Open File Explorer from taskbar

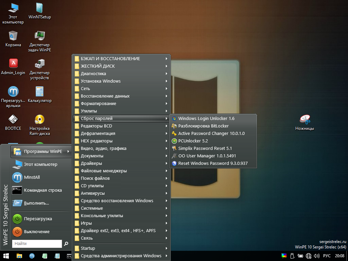coord(19,256)
